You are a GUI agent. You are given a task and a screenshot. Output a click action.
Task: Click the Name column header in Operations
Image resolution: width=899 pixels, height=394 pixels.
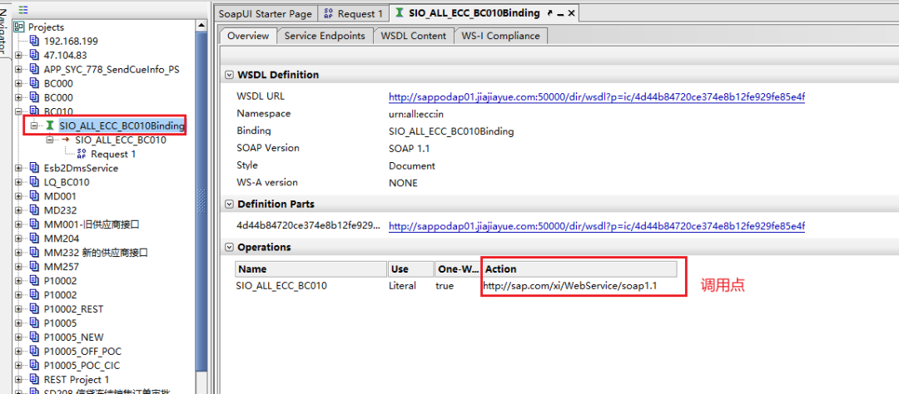(x=311, y=269)
